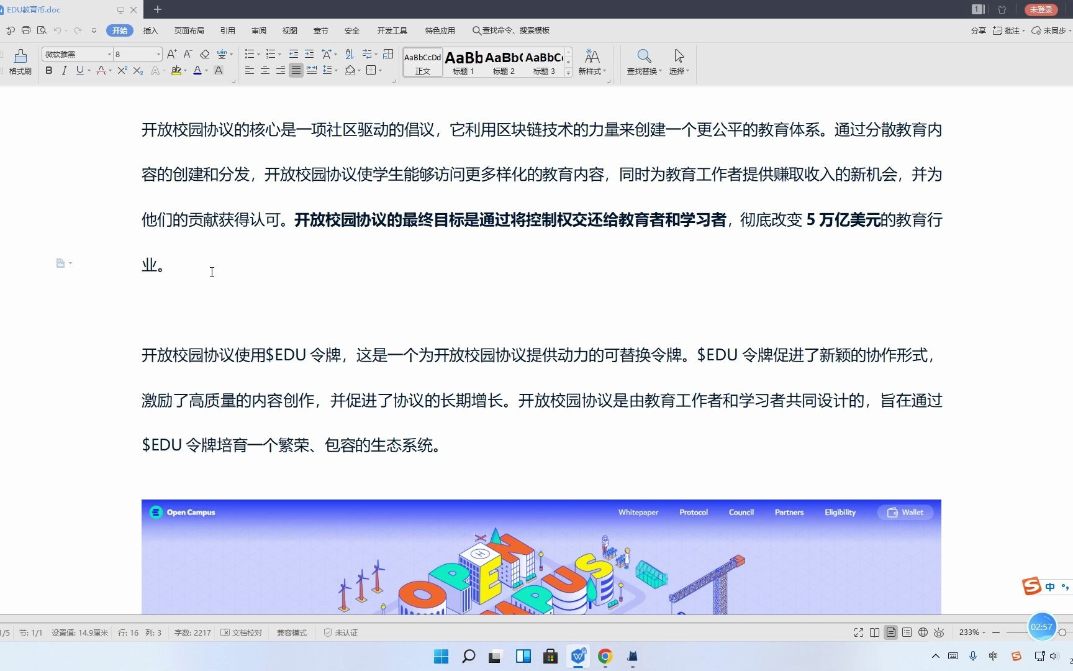
Task: Apply the Heading 2 (标题 2) style
Action: tap(504, 62)
